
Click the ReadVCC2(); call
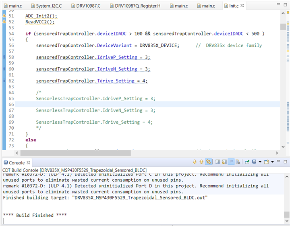pyautogui.click(x=40, y=22)
